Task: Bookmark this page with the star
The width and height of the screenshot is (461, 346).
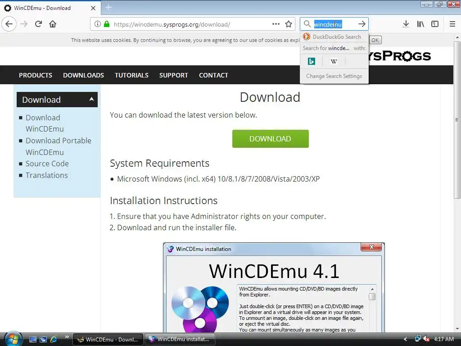Action: [x=289, y=24]
